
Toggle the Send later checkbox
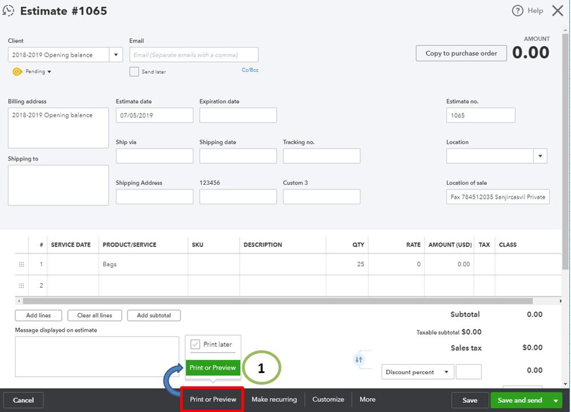tap(134, 72)
